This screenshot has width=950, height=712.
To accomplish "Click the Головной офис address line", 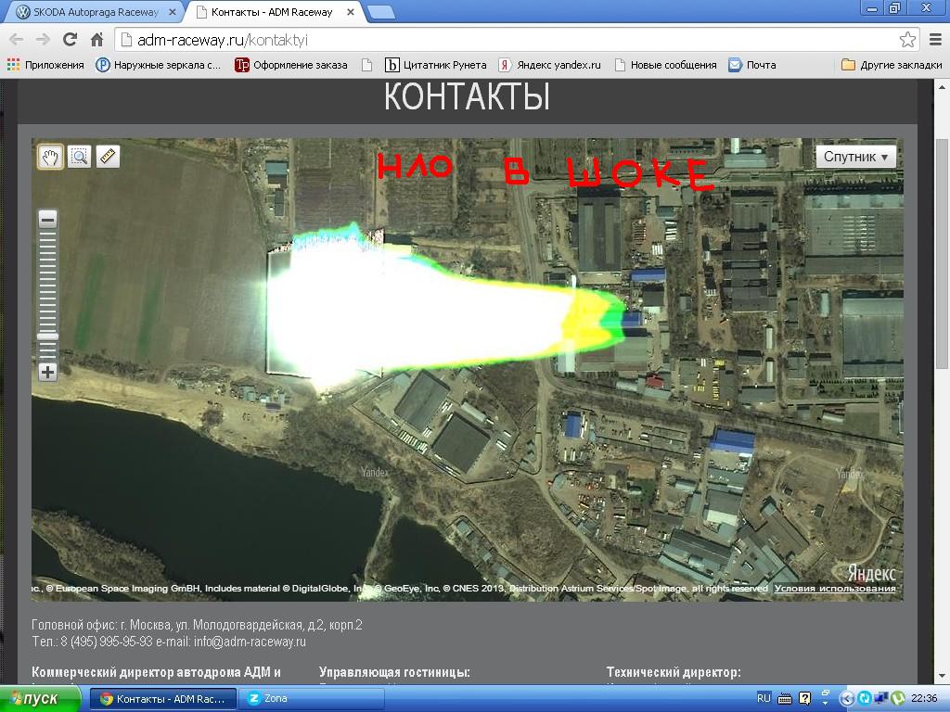I will click(197, 625).
